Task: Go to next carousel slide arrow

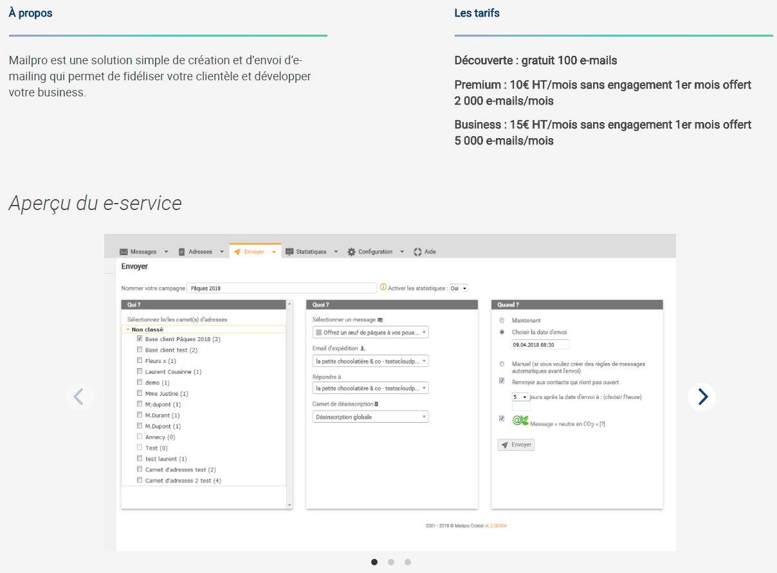Action: click(702, 397)
